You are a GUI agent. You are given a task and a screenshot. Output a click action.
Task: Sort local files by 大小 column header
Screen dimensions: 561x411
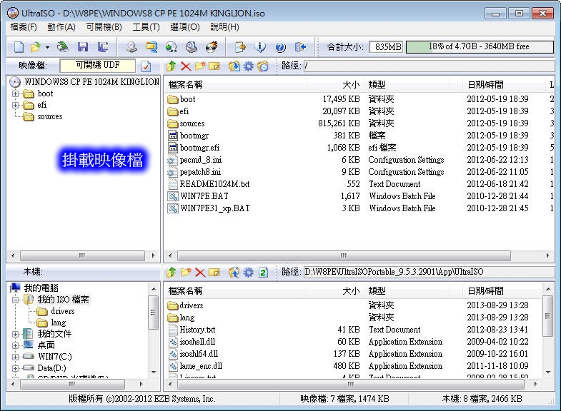pyautogui.click(x=335, y=290)
